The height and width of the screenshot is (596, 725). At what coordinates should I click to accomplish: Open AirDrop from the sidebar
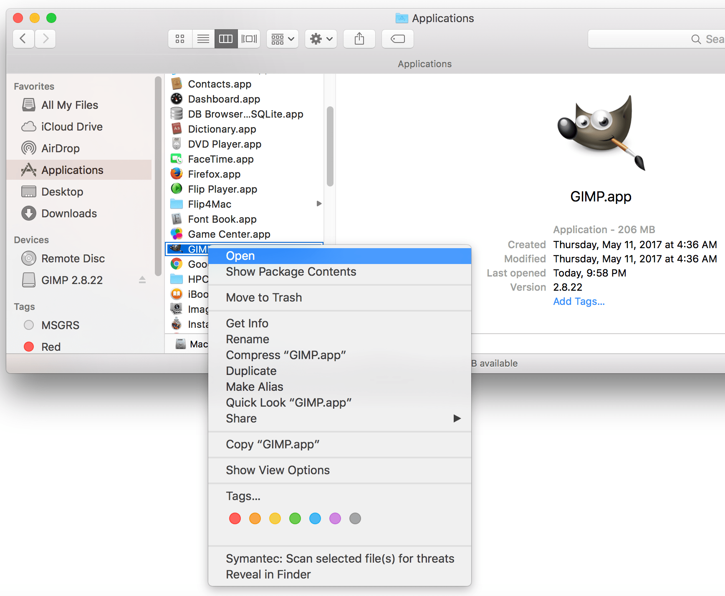61,148
